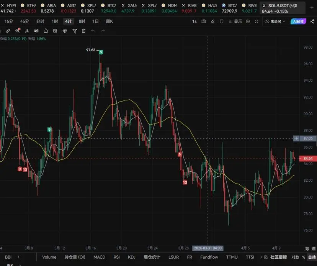Toggle the MACD indicator

[x=99, y=257]
